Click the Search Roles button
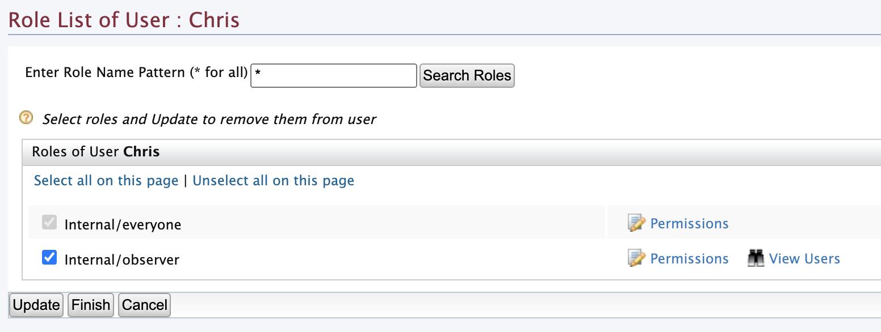881x332 pixels. [x=467, y=75]
